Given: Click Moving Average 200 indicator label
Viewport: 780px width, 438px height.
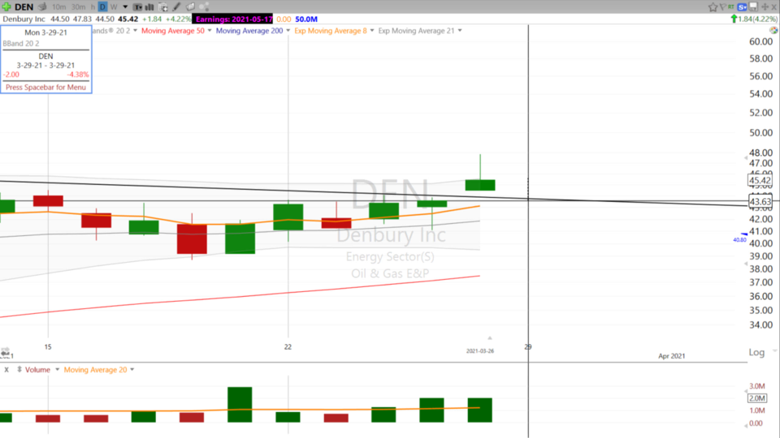Looking at the screenshot, I should tap(249, 31).
